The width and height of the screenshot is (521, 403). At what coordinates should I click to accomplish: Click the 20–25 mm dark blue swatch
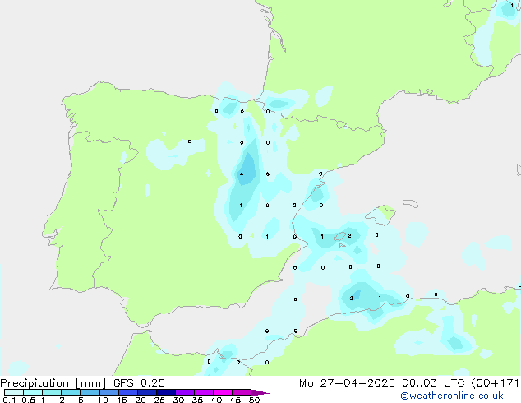point(146,392)
